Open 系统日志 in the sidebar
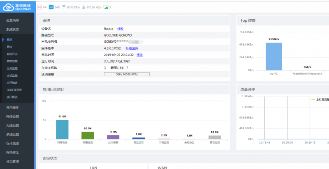 (12, 54)
